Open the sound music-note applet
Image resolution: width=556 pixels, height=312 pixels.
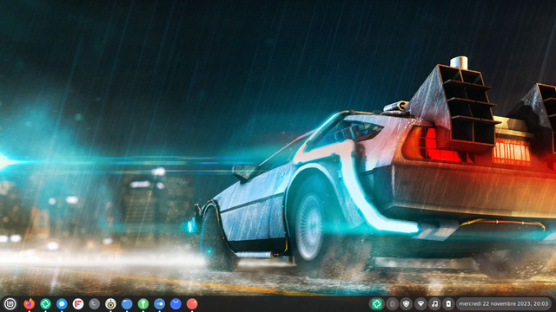pos(434,303)
